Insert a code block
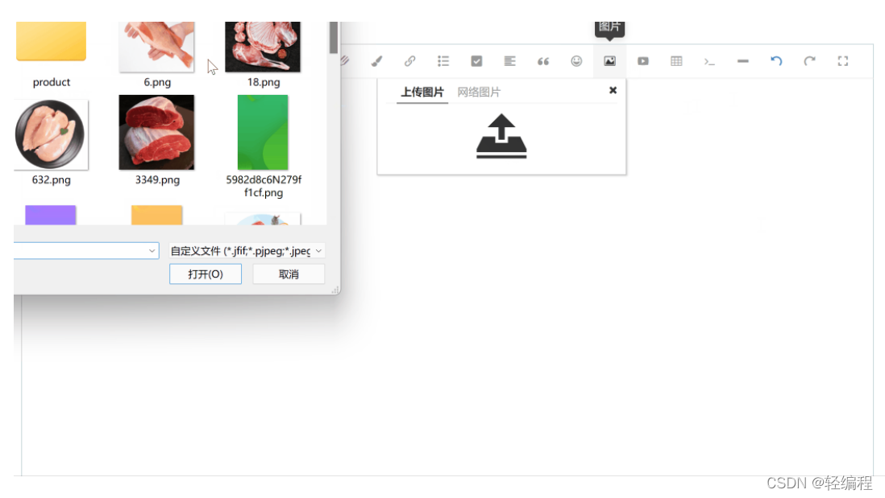Image resolution: width=885 pixels, height=498 pixels. pos(709,61)
